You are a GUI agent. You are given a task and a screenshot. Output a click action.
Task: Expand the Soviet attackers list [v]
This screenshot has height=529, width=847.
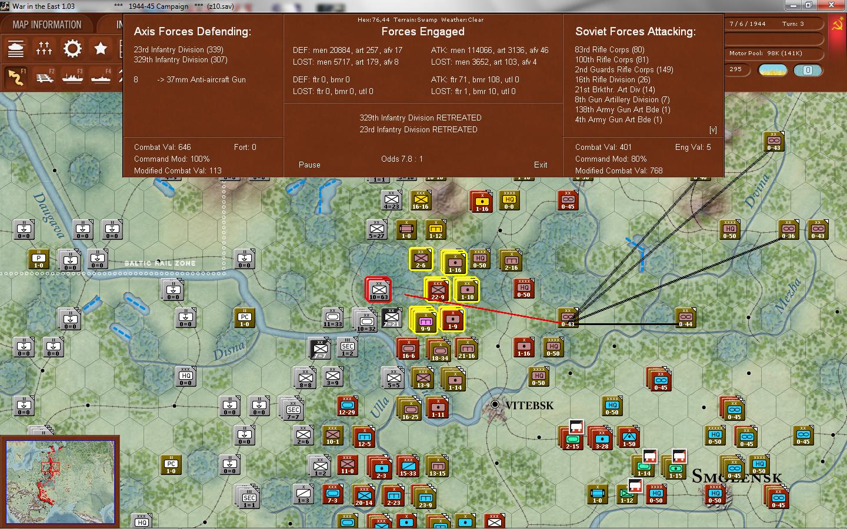click(x=713, y=129)
